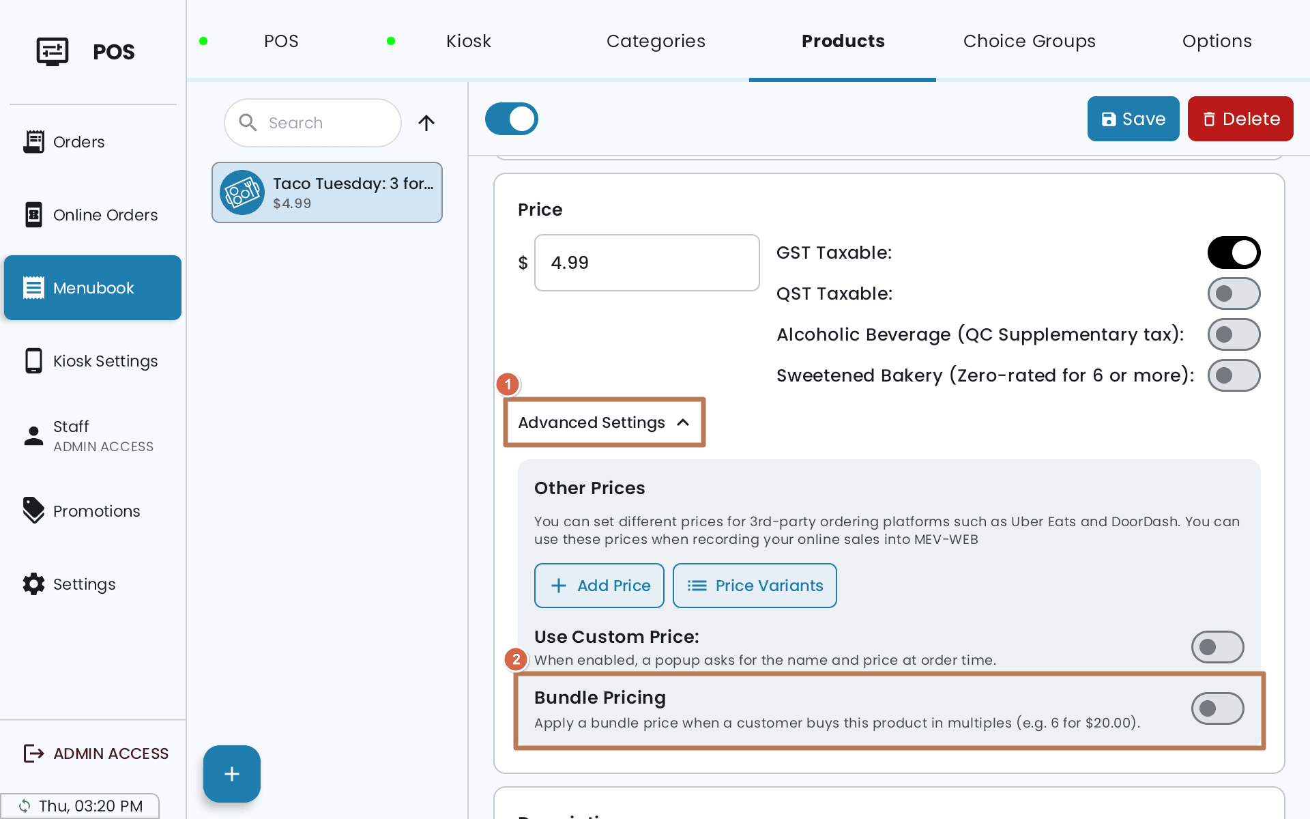This screenshot has height=819, width=1310.
Task: Click the Add Price button
Action: 599,586
